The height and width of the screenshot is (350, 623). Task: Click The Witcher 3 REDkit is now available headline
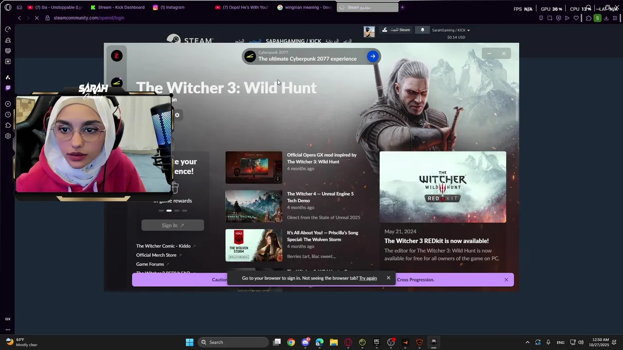tap(437, 241)
